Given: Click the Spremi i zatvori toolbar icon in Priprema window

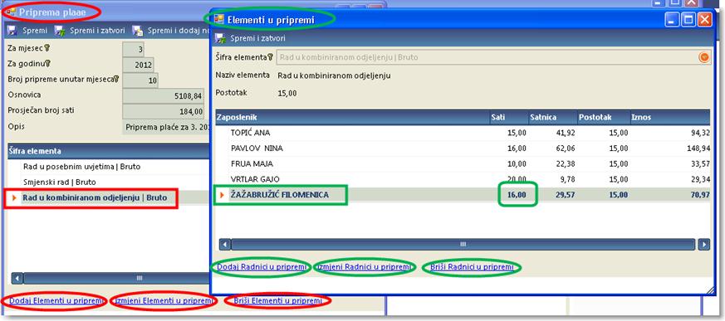Looking at the screenshot, I should coord(60,31).
